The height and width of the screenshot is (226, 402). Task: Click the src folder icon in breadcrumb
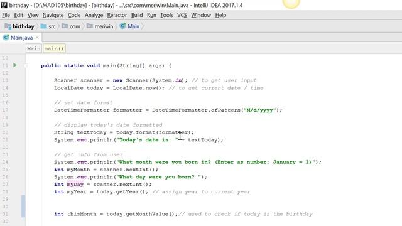tap(43, 26)
